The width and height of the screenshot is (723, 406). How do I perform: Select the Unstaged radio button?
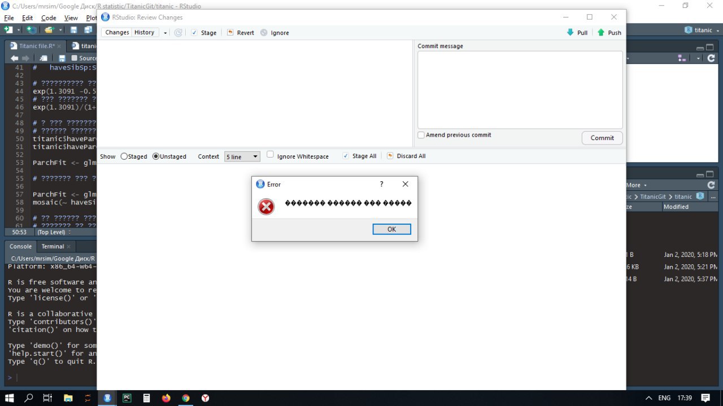click(x=156, y=156)
